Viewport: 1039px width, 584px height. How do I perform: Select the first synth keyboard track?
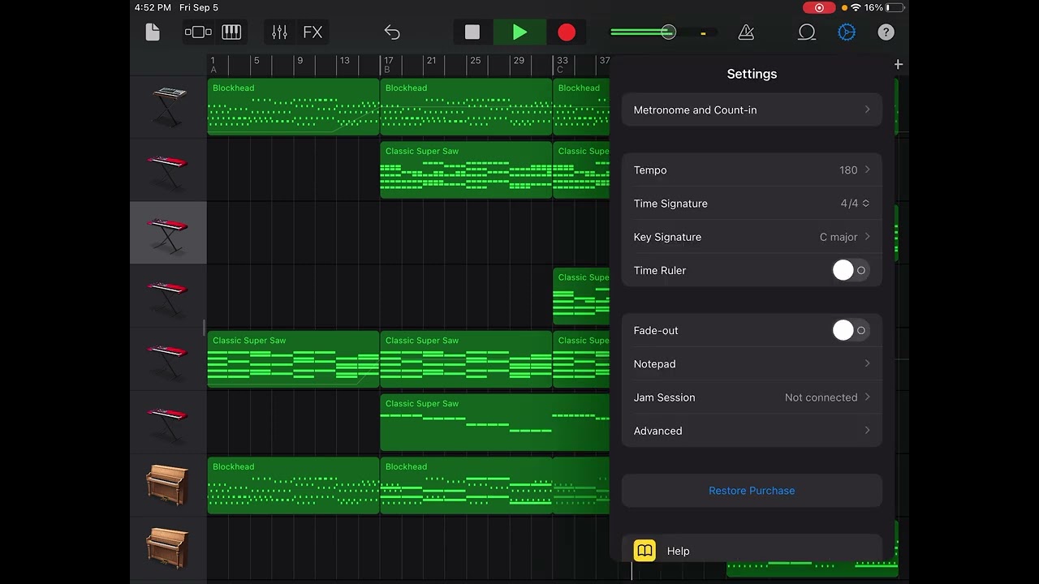click(169, 106)
